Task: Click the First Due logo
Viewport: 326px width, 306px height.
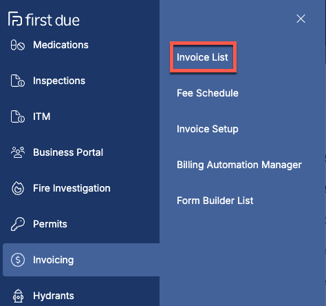Action: 44,19
